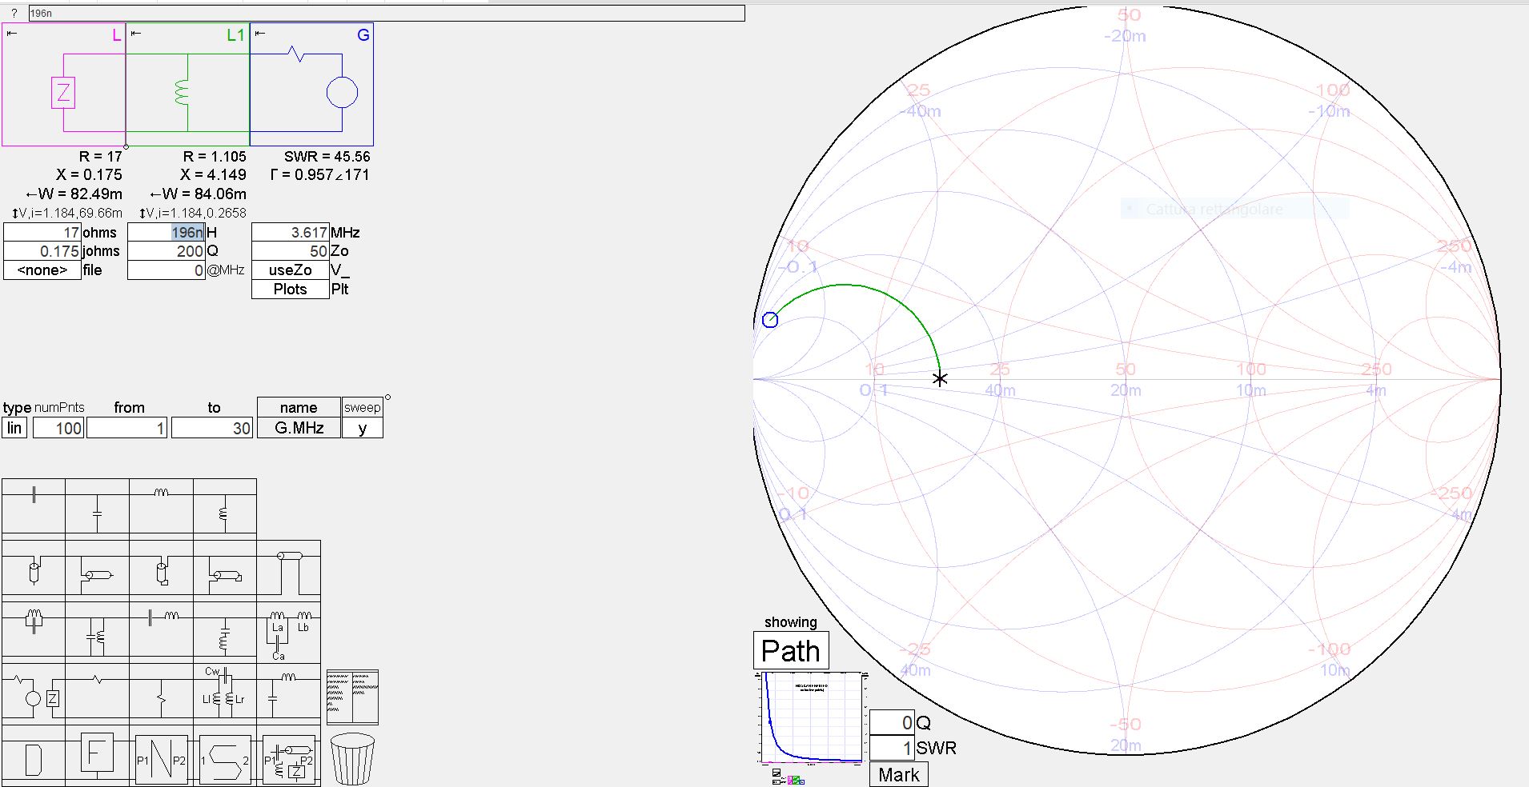This screenshot has height=787, width=1529.
Task: Edit the 0 @MHz field
Action: click(167, 270)
